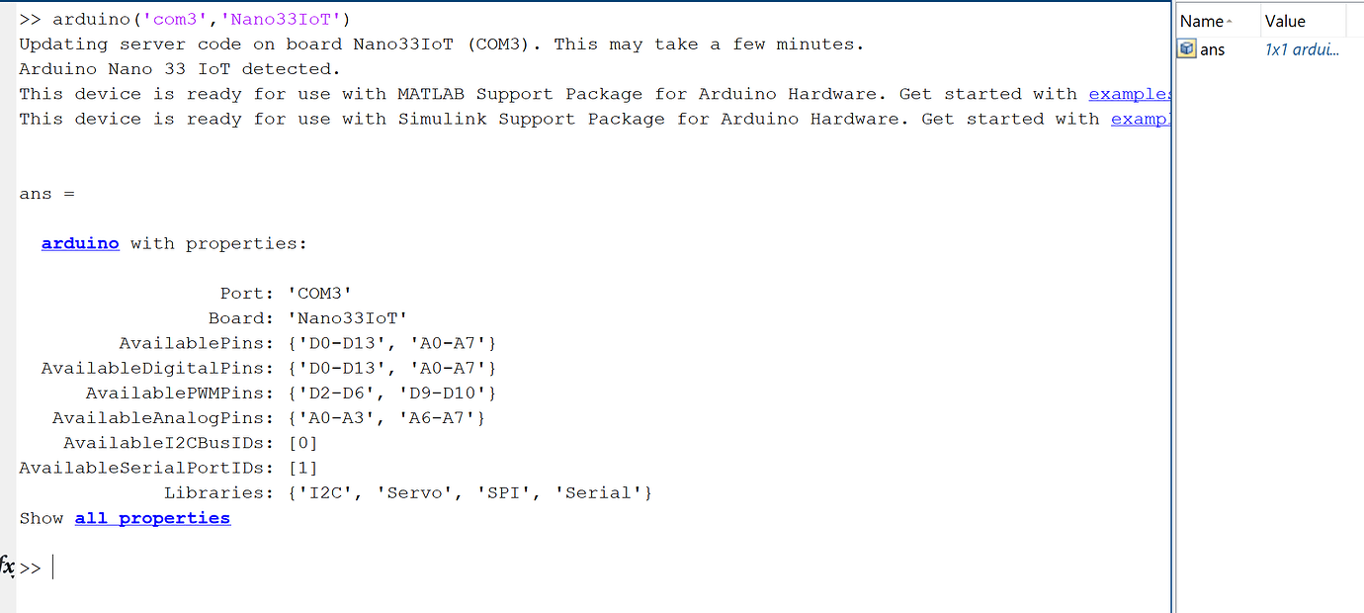Open Simulink Support Package examples link

coord(1141,118)
